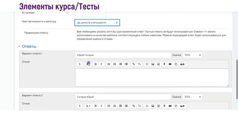This screenshot has width=238, height=134.
Task: Manage files in Вариант ответа 1 feedback editor
Action: pyautogui.click(x=176, y=64)
